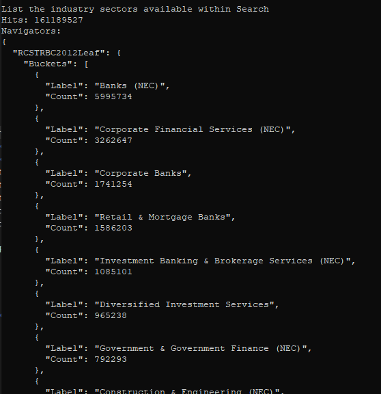The image size is (381, 394).
Task: Click the Hits: 161189527 line
Action: (42, 20)
